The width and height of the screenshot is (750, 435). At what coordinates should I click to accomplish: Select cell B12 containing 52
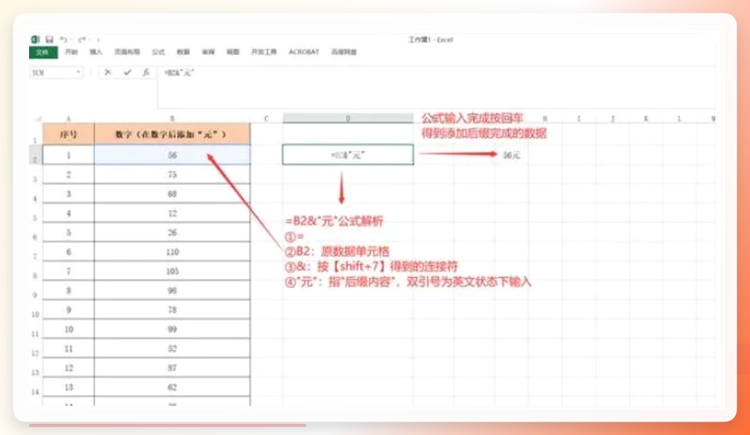point(172,348)
